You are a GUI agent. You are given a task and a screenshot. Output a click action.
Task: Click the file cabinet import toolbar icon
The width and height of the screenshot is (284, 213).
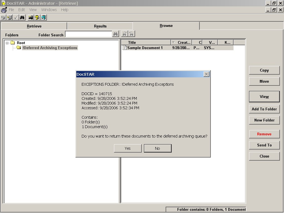tap(9, 17)
